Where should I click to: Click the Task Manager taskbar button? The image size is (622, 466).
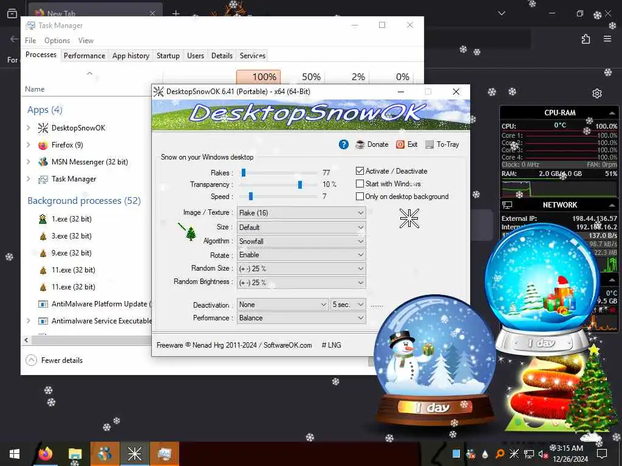tap(164, 454)
